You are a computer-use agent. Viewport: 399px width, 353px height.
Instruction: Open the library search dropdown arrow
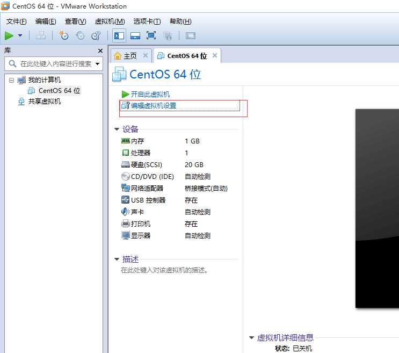97,64
